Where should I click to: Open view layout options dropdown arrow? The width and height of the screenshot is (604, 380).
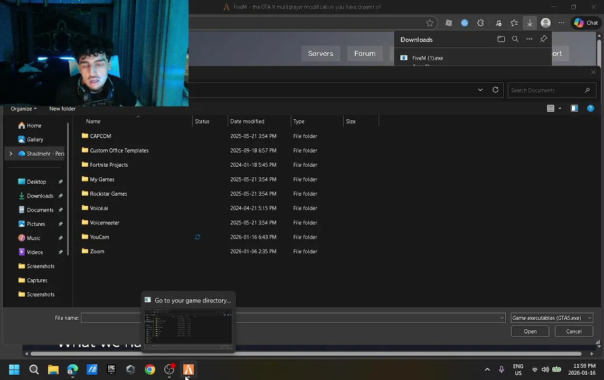[x=560, y=109]
